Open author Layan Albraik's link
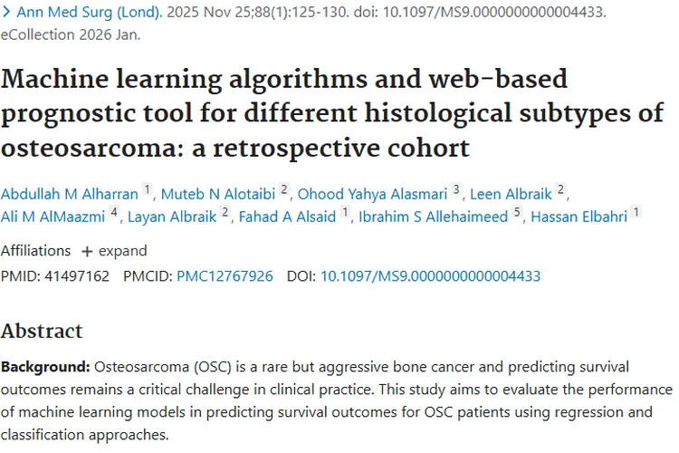The height and width of the screenshot is (453, 679). tap(170, 217)
